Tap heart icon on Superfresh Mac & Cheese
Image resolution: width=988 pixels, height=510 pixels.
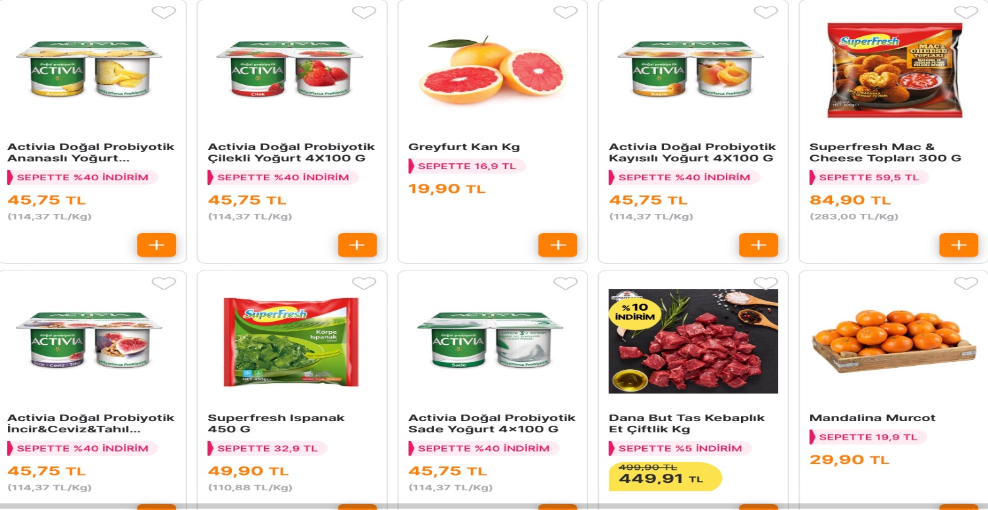coord(966,13)
